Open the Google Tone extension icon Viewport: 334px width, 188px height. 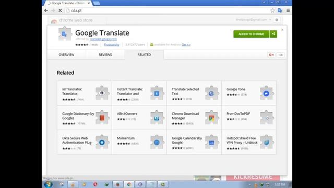pyautogui.click(x=267, y=93)
